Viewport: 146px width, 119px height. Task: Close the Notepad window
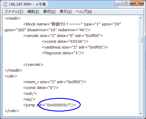tap(137, 3)
